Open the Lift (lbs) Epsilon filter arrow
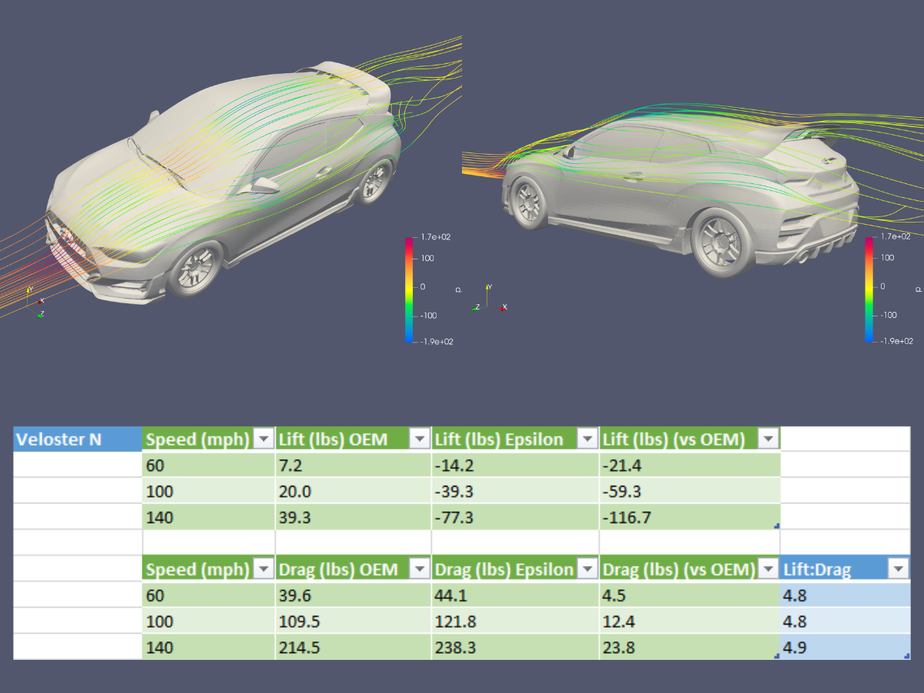This screenshot has height=693, width=924. [588, 440]
